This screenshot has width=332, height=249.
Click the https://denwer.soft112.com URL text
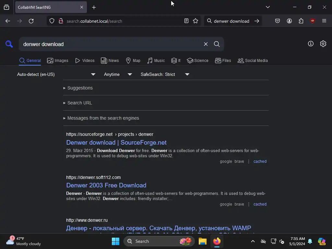(93, 177)
